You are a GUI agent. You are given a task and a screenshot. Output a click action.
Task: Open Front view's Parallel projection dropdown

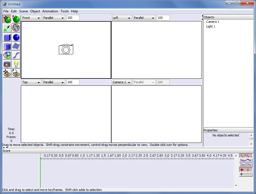54,18
